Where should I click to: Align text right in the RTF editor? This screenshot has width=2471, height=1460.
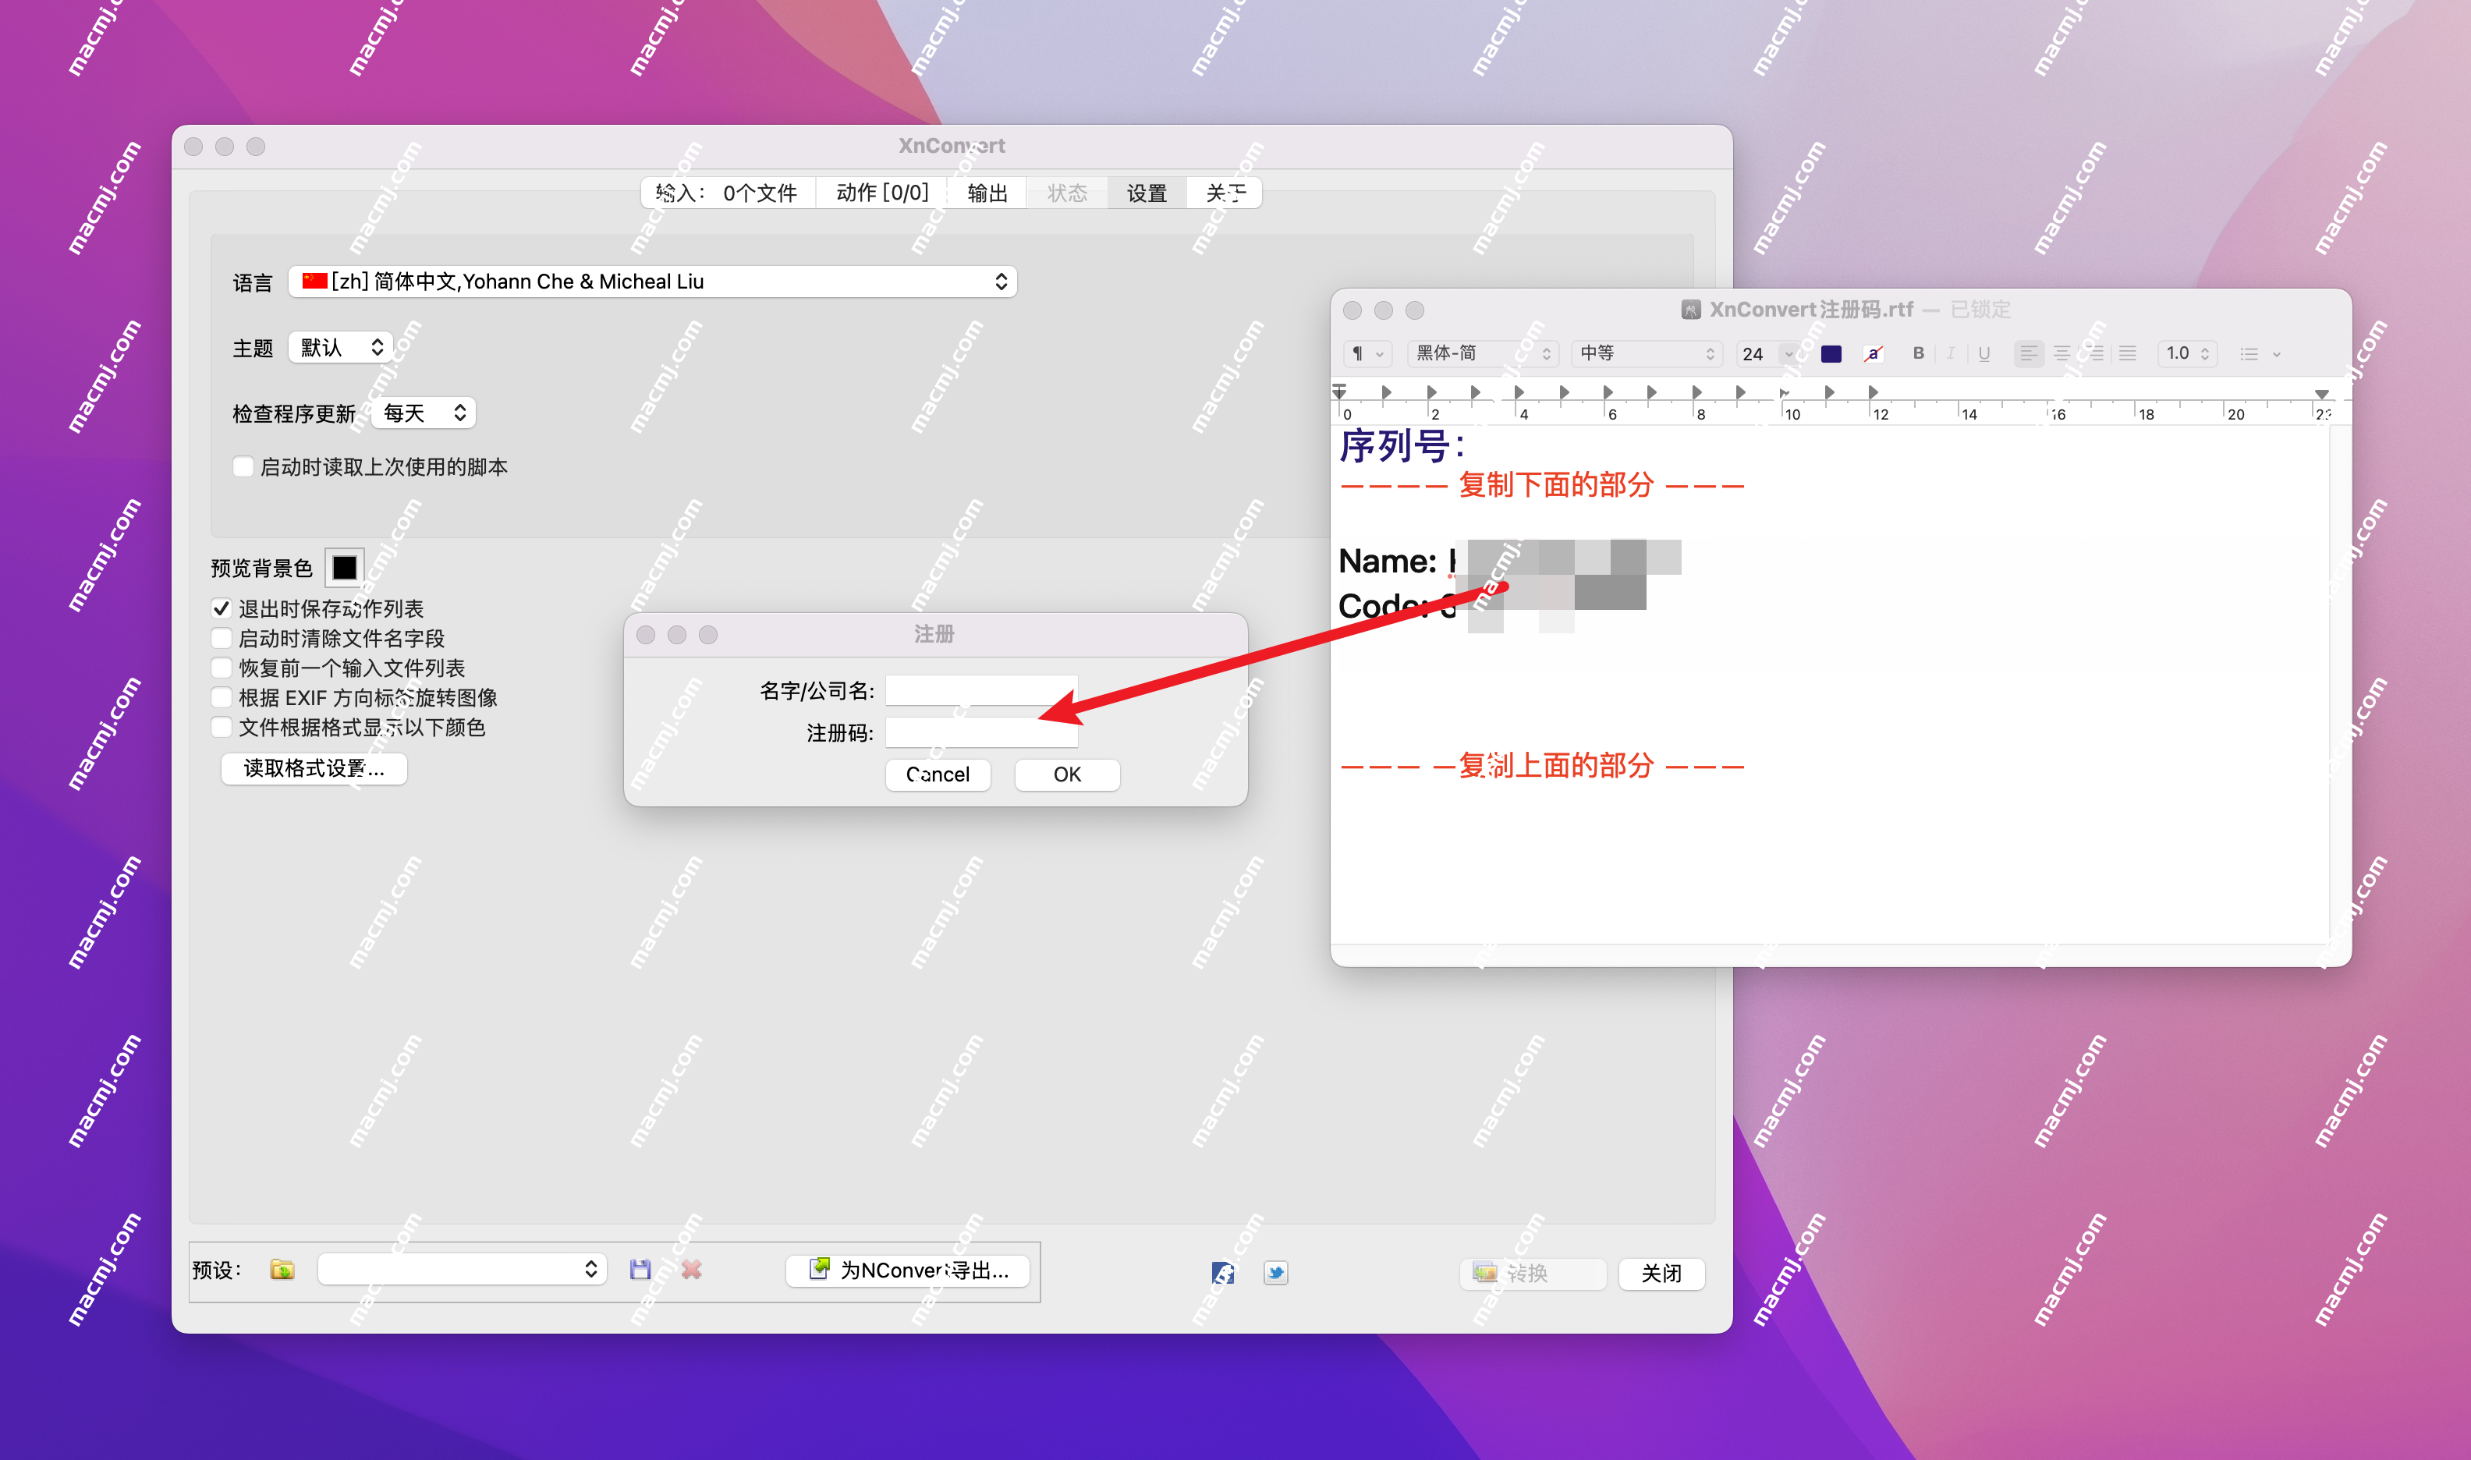(x=2095, y=353)
